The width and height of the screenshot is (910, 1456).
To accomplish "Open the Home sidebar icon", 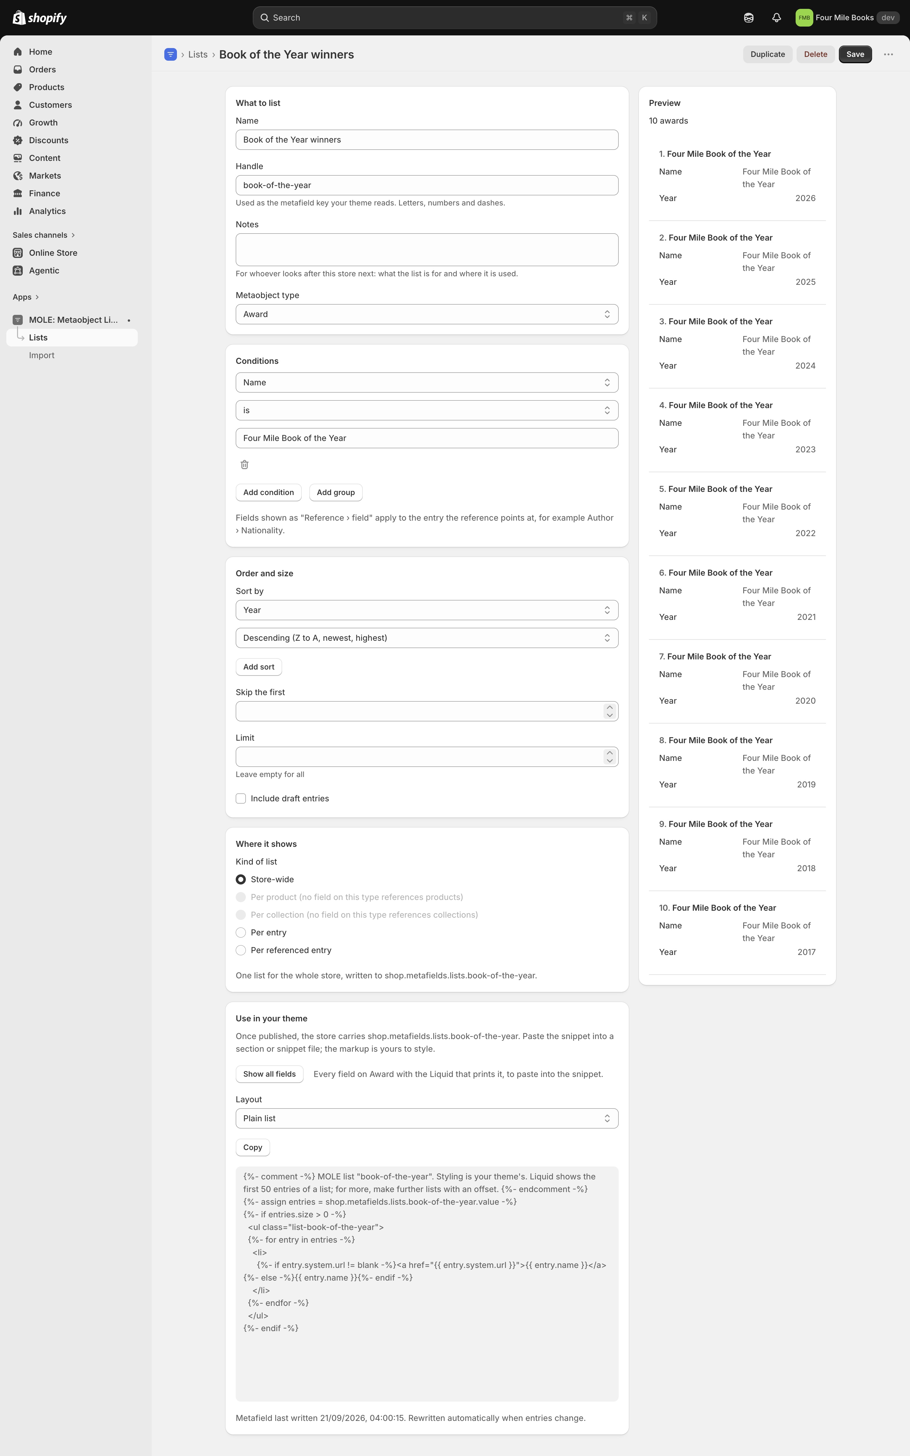I will tap(18, 52).
